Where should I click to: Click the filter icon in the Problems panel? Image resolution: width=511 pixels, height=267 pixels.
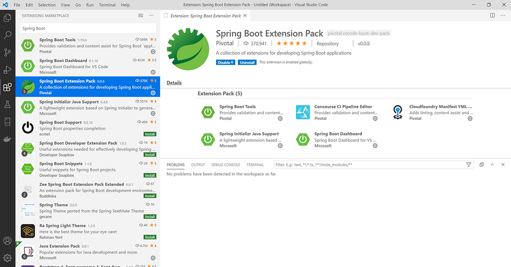pyautogui.click(x=469, y=165)
